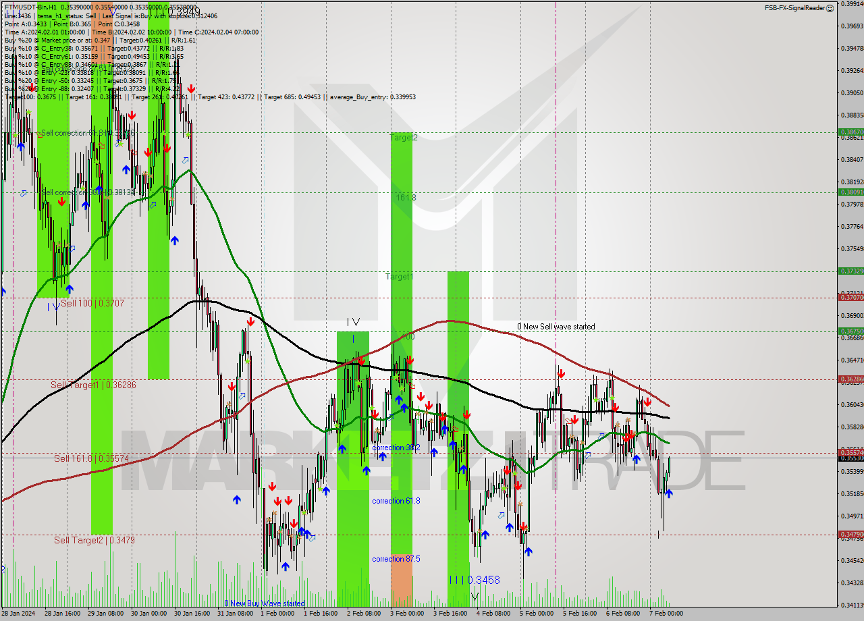Image resolution: width=864 pixels, height=621 pixels.
Task: Click the '3 Feb 16:00' time label
Action: [450, 614]
